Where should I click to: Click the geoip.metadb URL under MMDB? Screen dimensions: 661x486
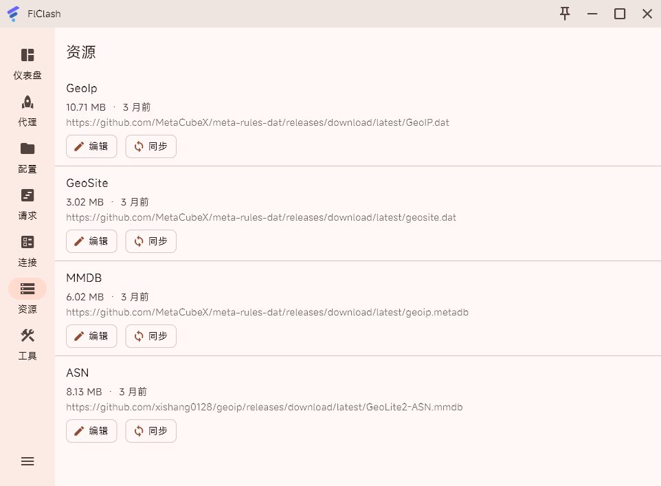(267, 312)
